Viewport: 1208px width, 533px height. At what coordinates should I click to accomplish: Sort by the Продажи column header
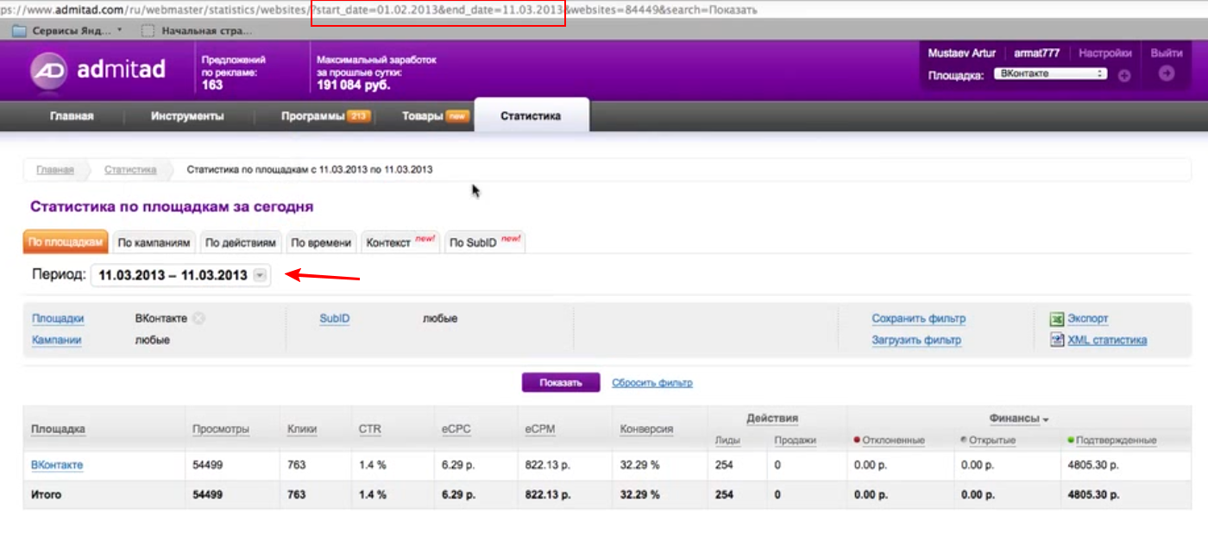(795, 441)
